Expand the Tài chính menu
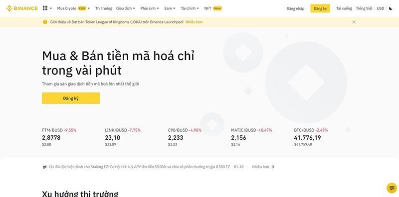Viewport: 399px width, 197px height. pos(190,8)
